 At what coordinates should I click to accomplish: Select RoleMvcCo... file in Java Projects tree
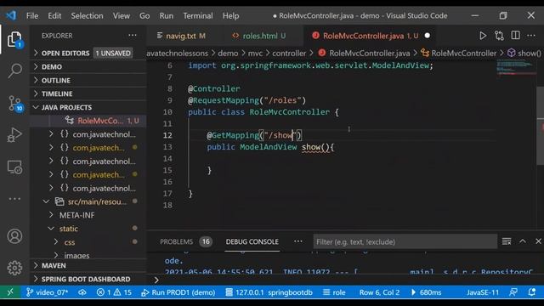coord(88,121)
